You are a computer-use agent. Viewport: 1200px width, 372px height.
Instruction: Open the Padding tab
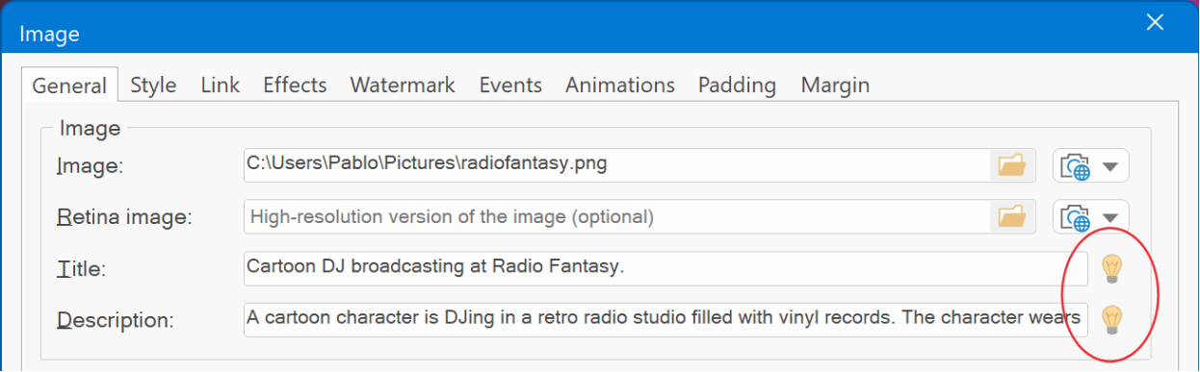[x=738, y=85]
